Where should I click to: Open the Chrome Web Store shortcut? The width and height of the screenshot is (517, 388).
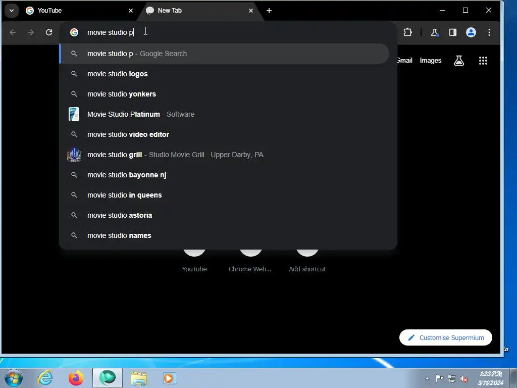(250, 261)
